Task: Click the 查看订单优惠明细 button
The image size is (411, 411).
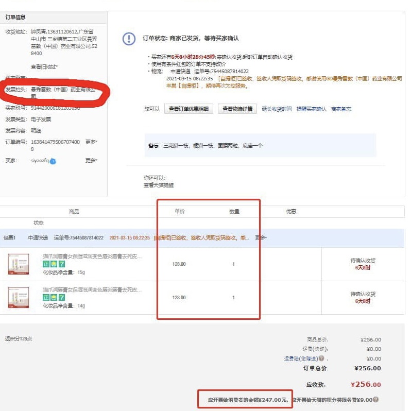Action: pos(189,109)
